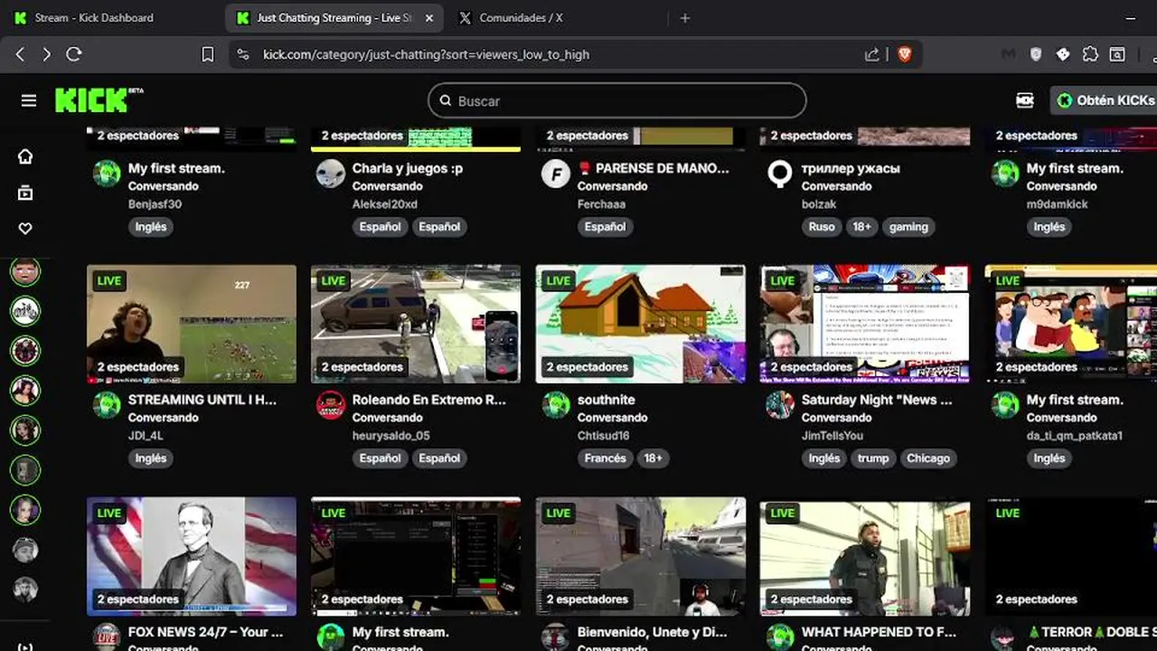Click the Chicago tag
This screenshot has height=651, width=1157.
click(928, 458)
